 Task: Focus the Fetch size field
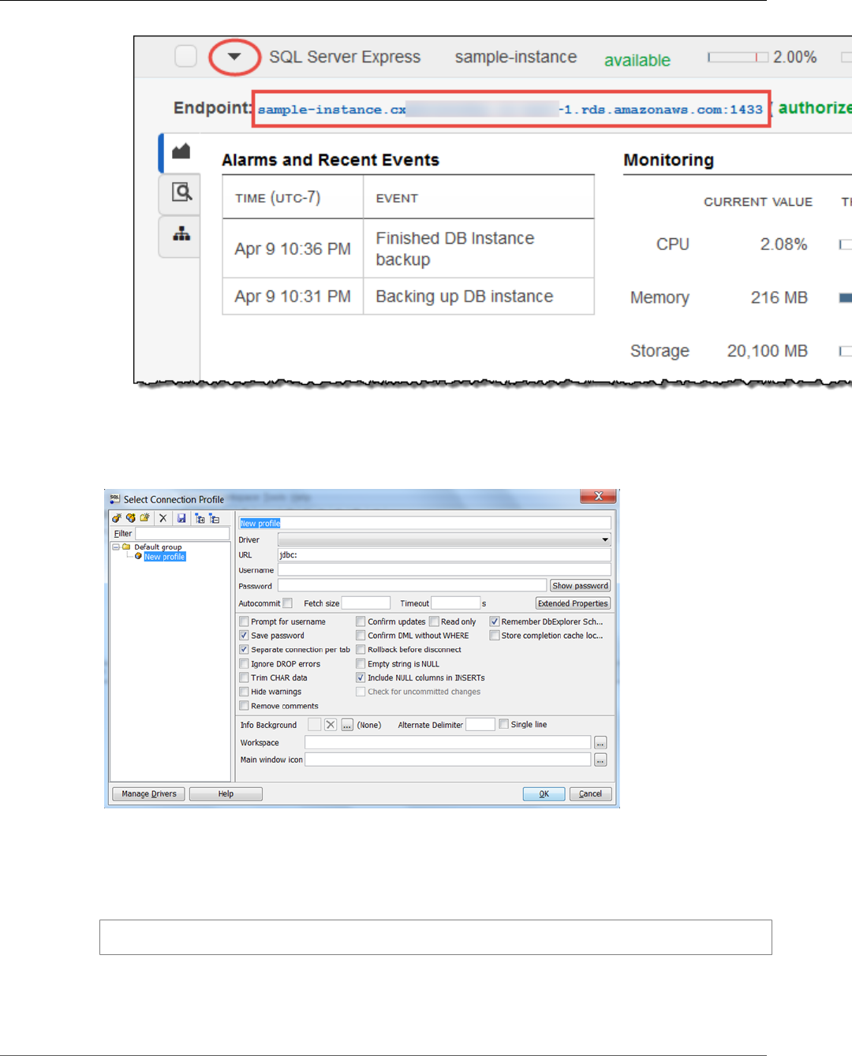(x=366, y=603)
